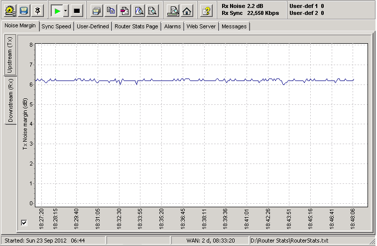377x246 pixels.
Task: Click the save disk icon
Action: (x=24, y=10)
